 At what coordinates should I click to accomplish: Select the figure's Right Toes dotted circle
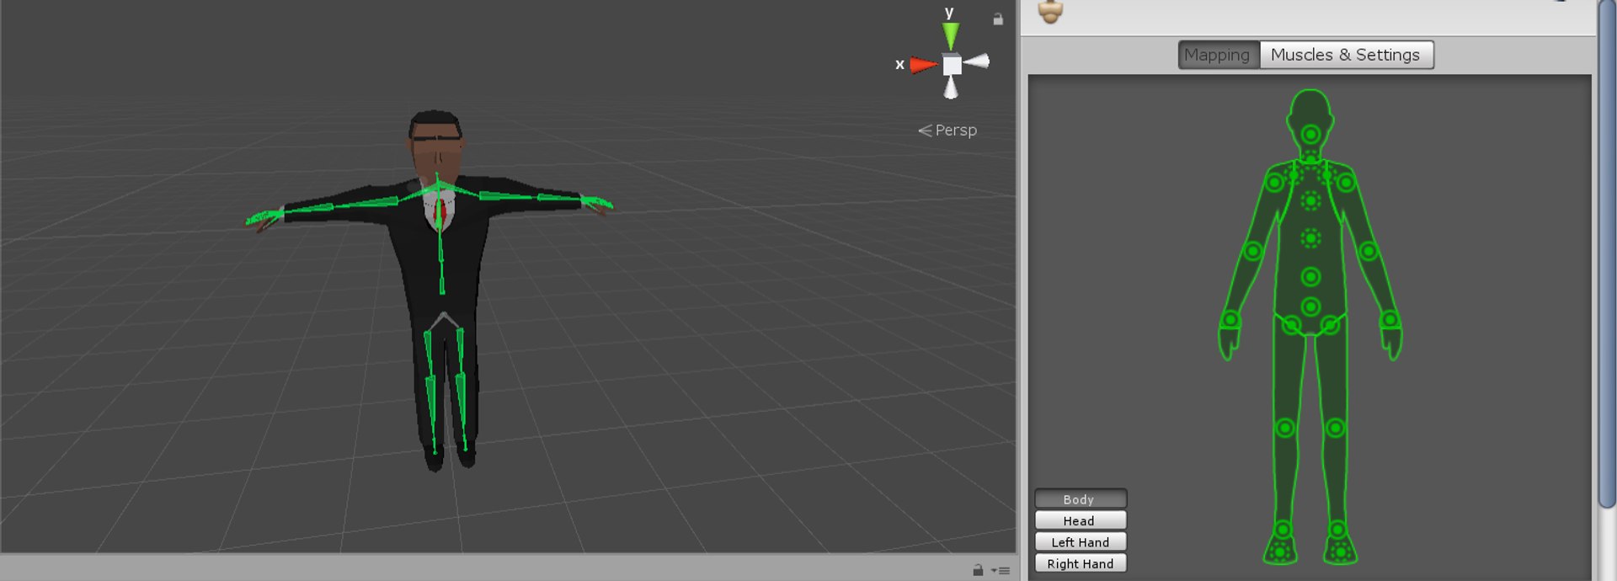click(1280, 552)
